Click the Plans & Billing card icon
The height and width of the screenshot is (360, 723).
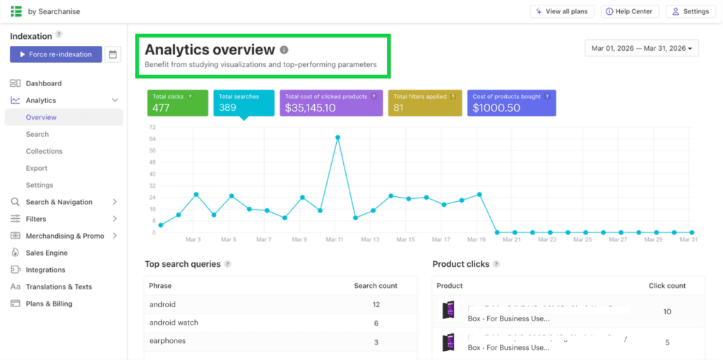pos(16,304)
